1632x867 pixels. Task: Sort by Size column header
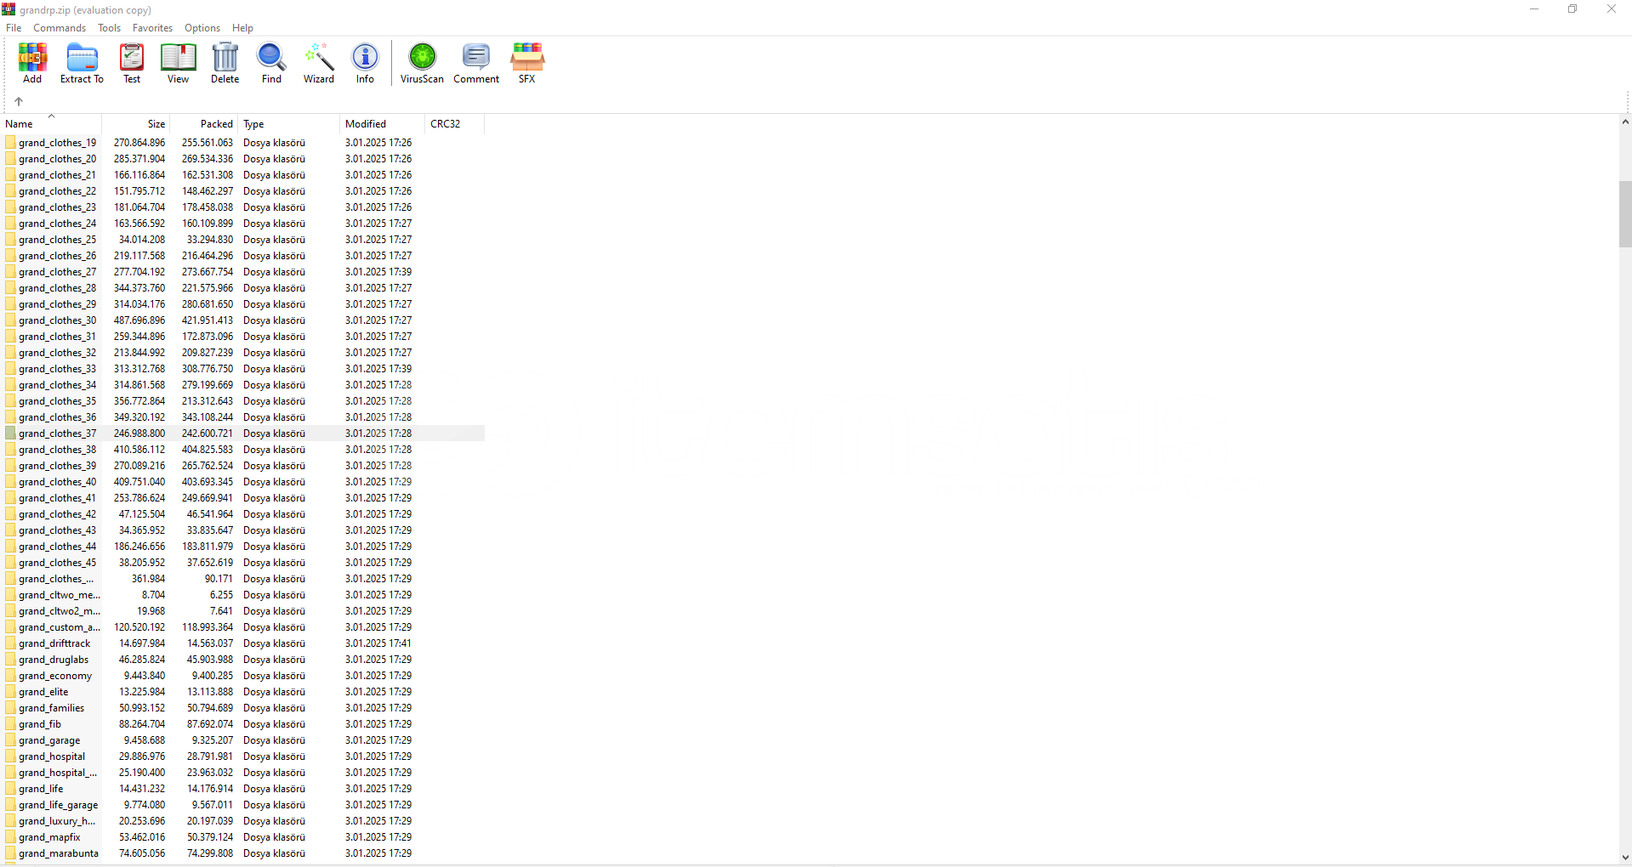click(136, 124)
